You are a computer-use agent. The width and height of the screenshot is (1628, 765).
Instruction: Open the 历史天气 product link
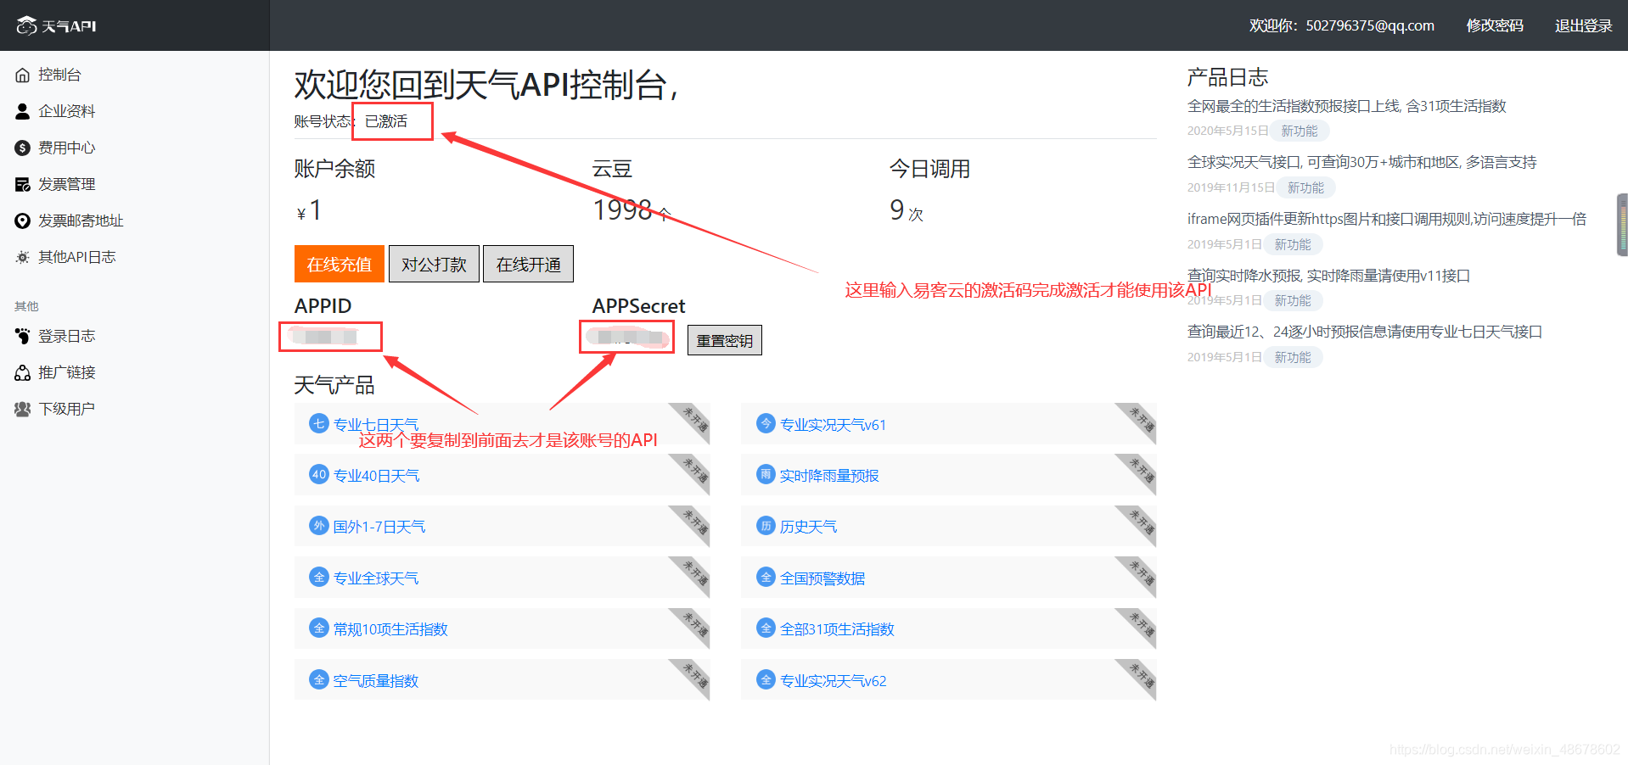808,527
